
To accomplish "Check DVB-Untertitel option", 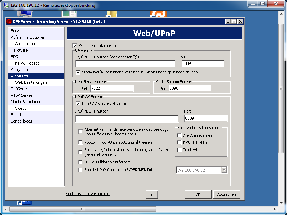I will 179,143.
